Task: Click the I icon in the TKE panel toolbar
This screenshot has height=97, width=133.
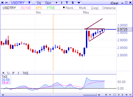Action: pyautogui.click(x=18, y=73)
